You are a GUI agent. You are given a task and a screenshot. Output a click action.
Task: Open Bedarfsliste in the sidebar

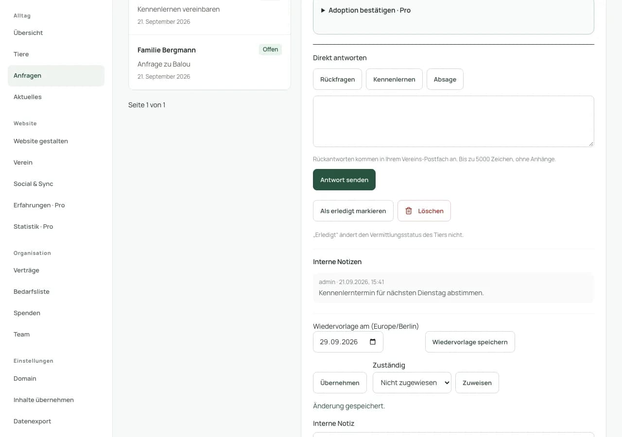coord(56,292)
